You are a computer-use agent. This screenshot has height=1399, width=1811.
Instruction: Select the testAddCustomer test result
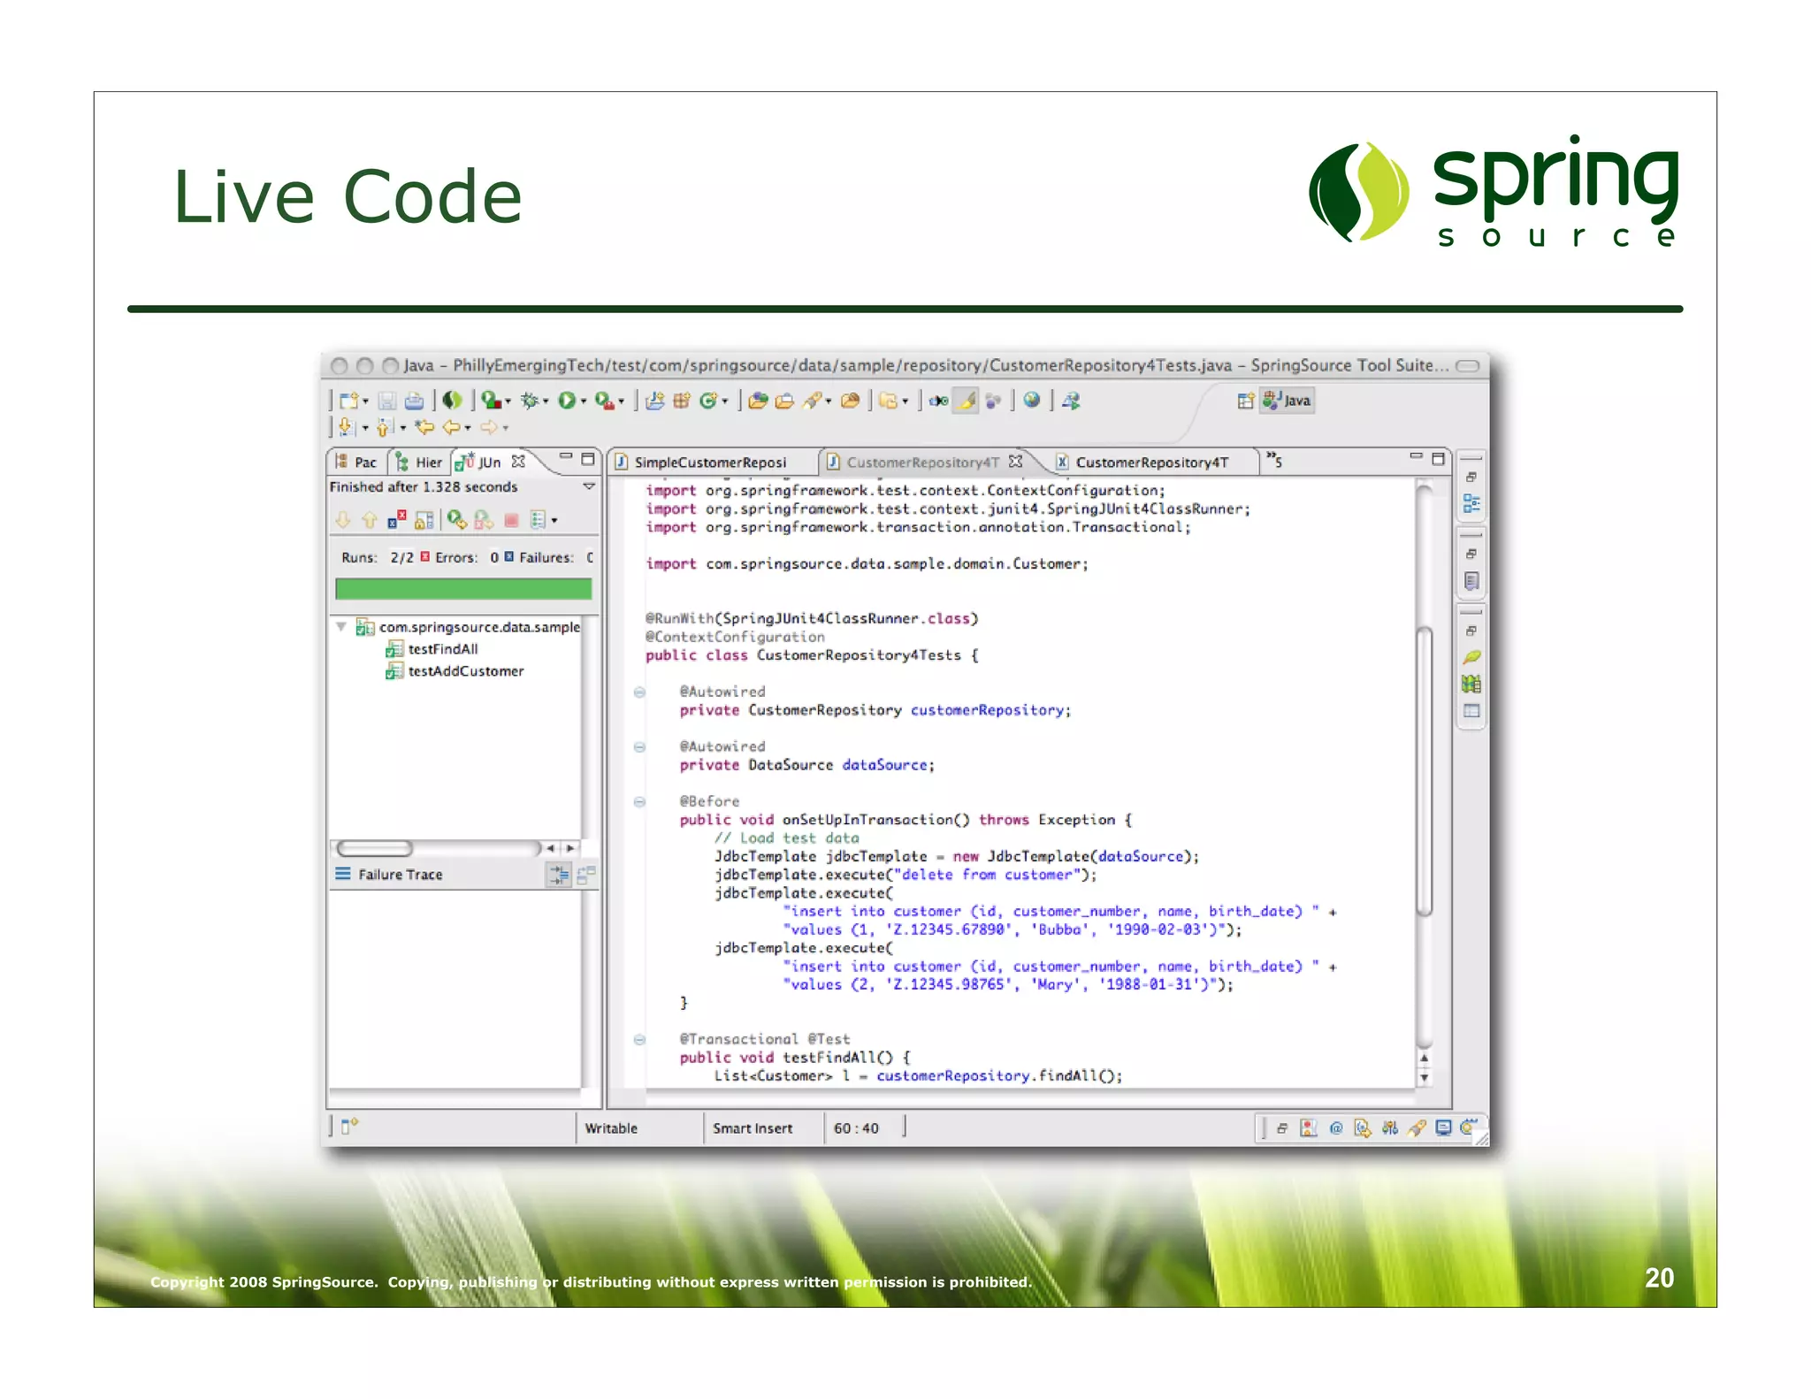455,671
